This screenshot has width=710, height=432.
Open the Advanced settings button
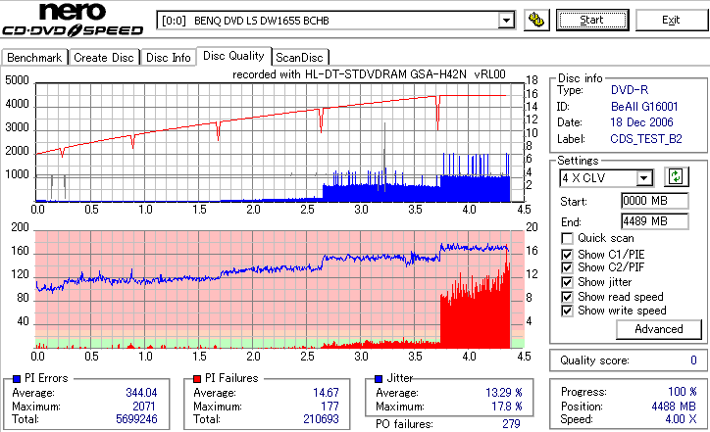click(x=659, y=329)
